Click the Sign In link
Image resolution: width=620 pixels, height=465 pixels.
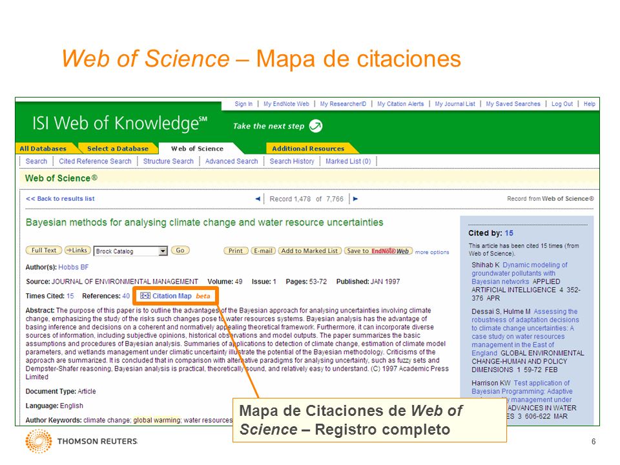tap(243, 104)
